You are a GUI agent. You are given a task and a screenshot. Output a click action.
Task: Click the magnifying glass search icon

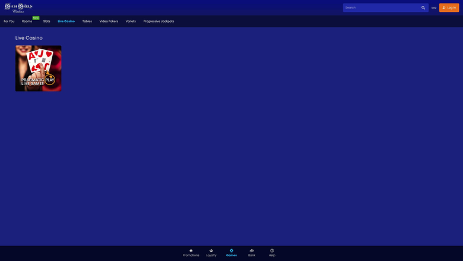(x=423, y=8)
